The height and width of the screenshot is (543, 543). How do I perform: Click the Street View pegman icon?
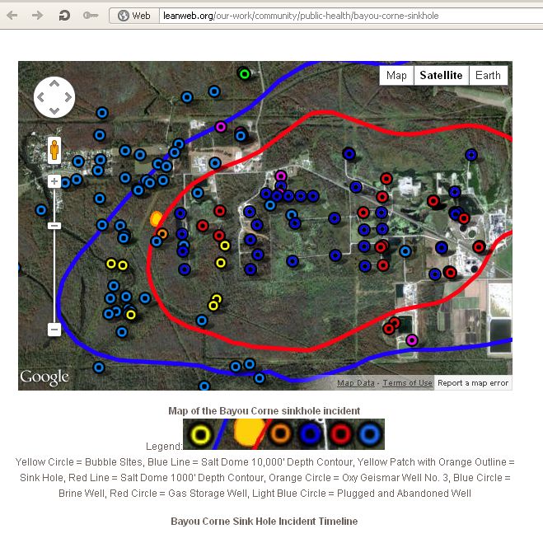click(x=54, y=151)
